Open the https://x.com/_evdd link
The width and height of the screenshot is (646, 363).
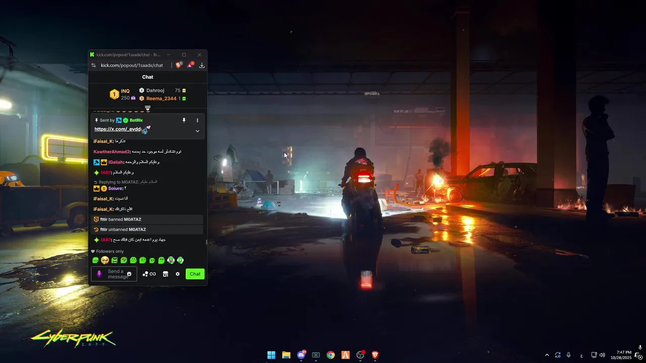tap(118, 129)
